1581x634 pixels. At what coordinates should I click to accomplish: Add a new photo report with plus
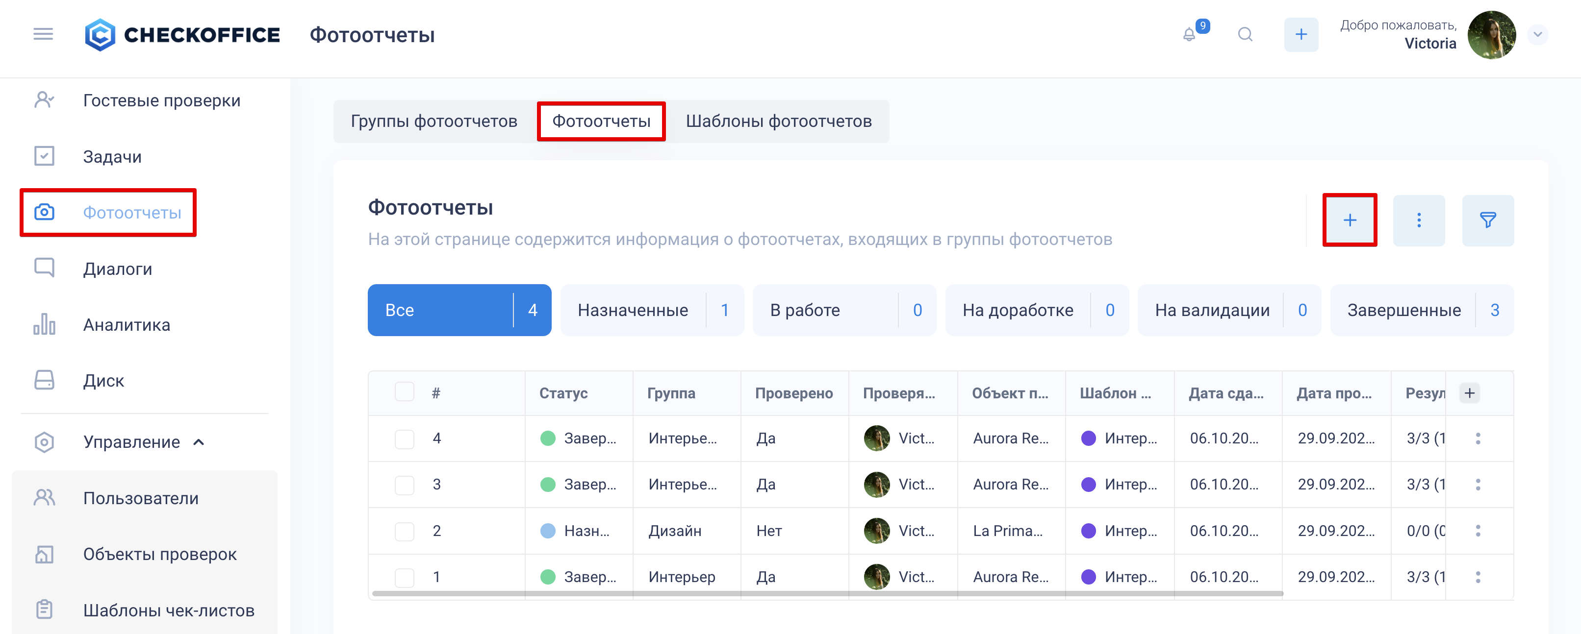(1349, 220)
